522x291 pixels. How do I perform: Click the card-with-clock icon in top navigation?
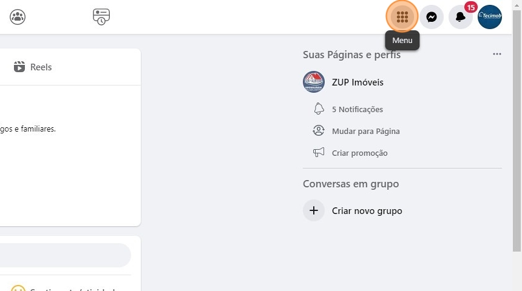point(101,17)
